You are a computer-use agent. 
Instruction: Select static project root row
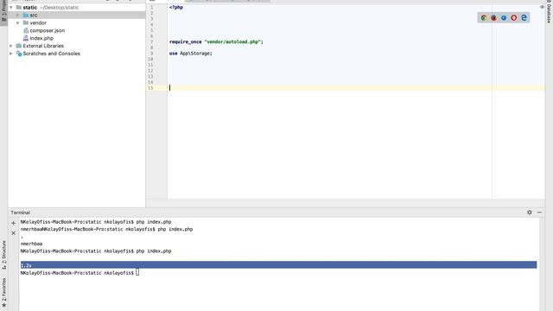click(x=77, y=7)
